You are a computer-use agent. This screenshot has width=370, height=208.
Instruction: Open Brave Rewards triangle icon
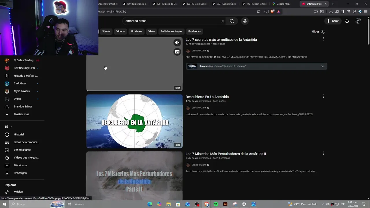278,12
